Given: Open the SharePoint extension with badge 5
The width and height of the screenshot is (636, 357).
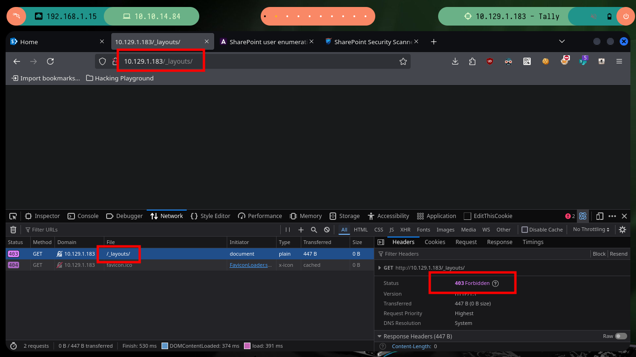Looking at the screenshot, I should [x=583, y=60].
